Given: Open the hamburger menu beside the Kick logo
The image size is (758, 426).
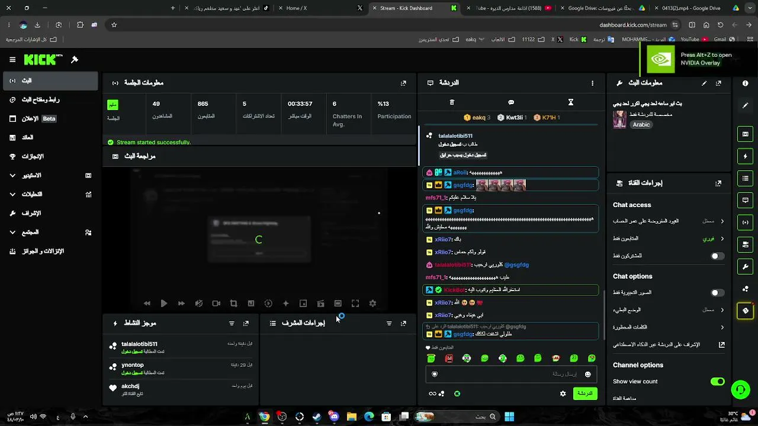Looking at the screenshot, I should pyautogui.click(x=12, y=60).
